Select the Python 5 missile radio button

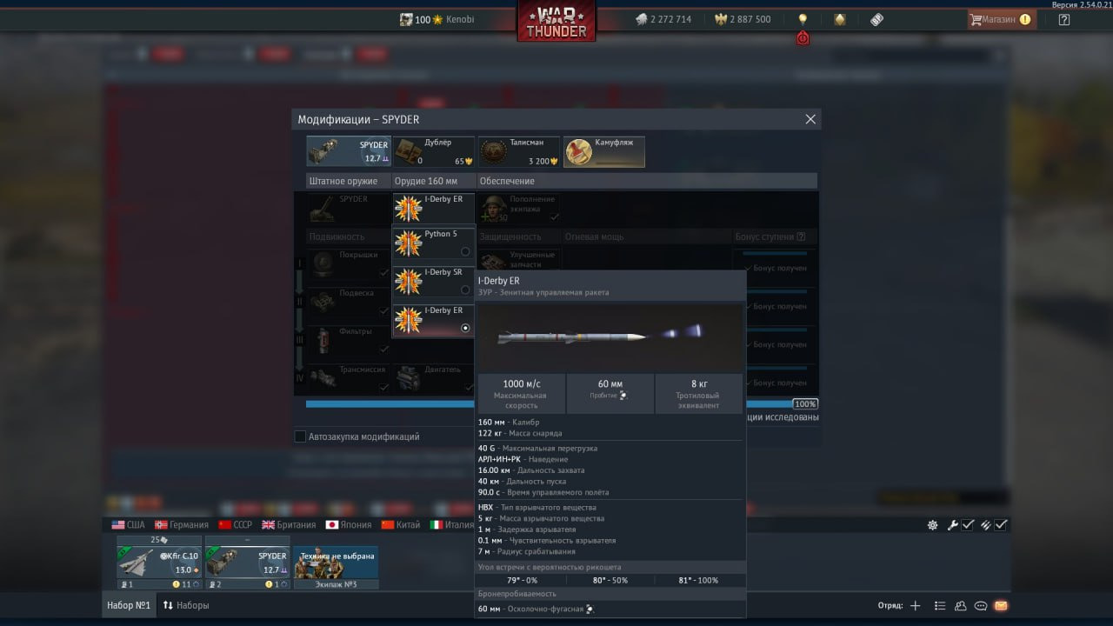coord(465,251)
